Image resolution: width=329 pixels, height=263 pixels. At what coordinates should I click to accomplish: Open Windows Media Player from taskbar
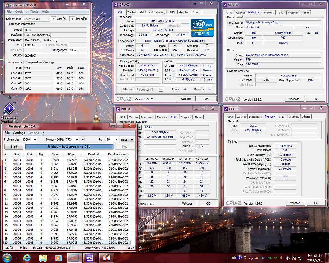point(58,258)
